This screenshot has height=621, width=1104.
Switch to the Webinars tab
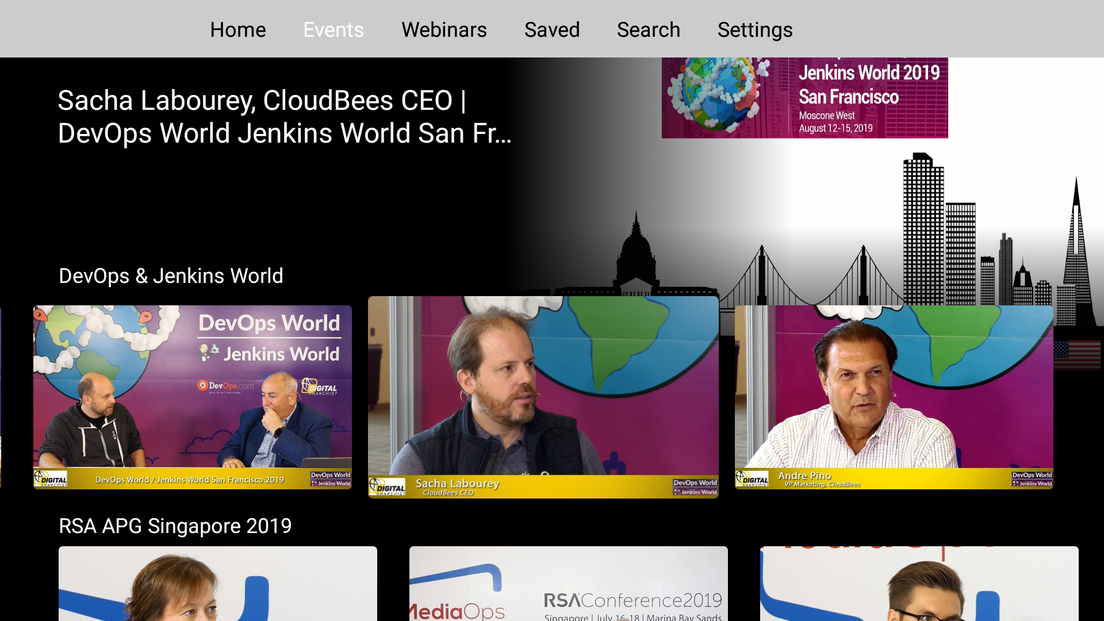444,29
